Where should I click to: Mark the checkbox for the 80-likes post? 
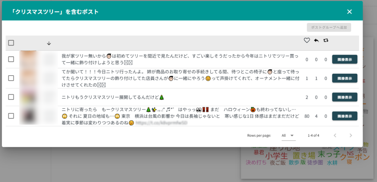(x=11, y=116)
